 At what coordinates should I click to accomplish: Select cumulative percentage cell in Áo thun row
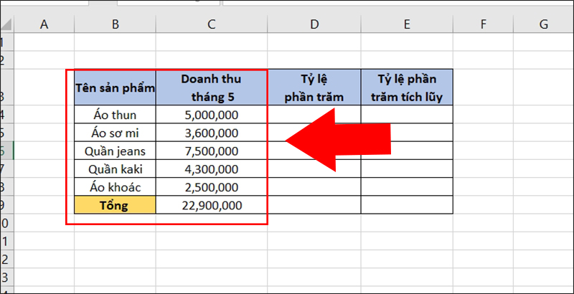click(x=407, y=115)
